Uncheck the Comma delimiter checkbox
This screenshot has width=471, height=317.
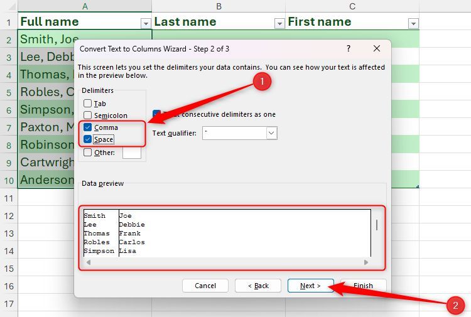[88, 127]
